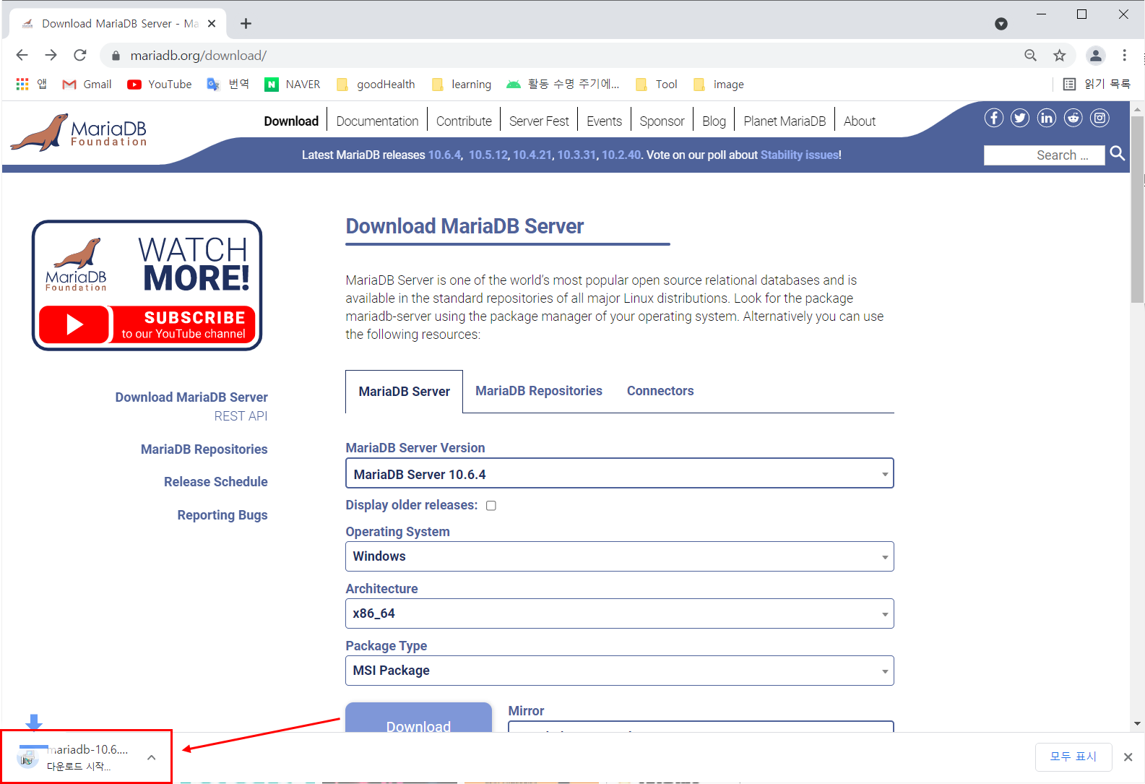Screen dimensions: 1145x784
Task: Visit MariaDB Twitter page icon
Action: (x=1020, y=118)
